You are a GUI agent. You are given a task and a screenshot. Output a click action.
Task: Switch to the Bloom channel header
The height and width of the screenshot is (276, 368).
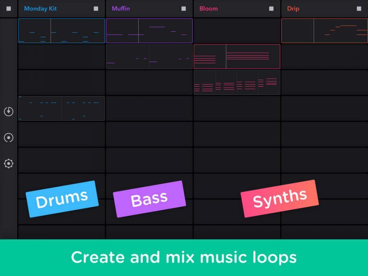tap(208, 8)
